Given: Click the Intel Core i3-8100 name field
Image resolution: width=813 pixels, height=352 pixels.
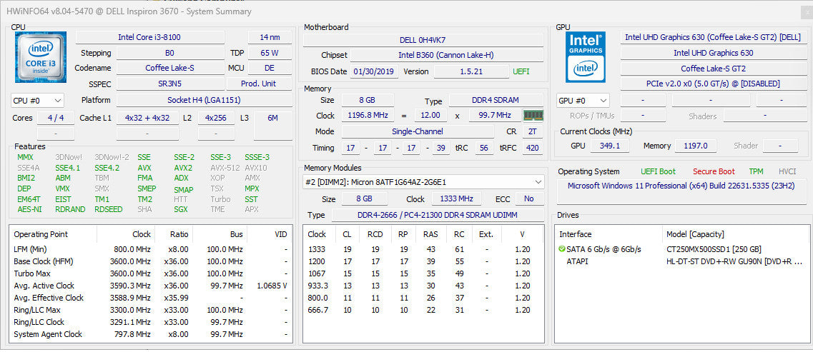Looking at the screenshot, I should tap(150, 37).
